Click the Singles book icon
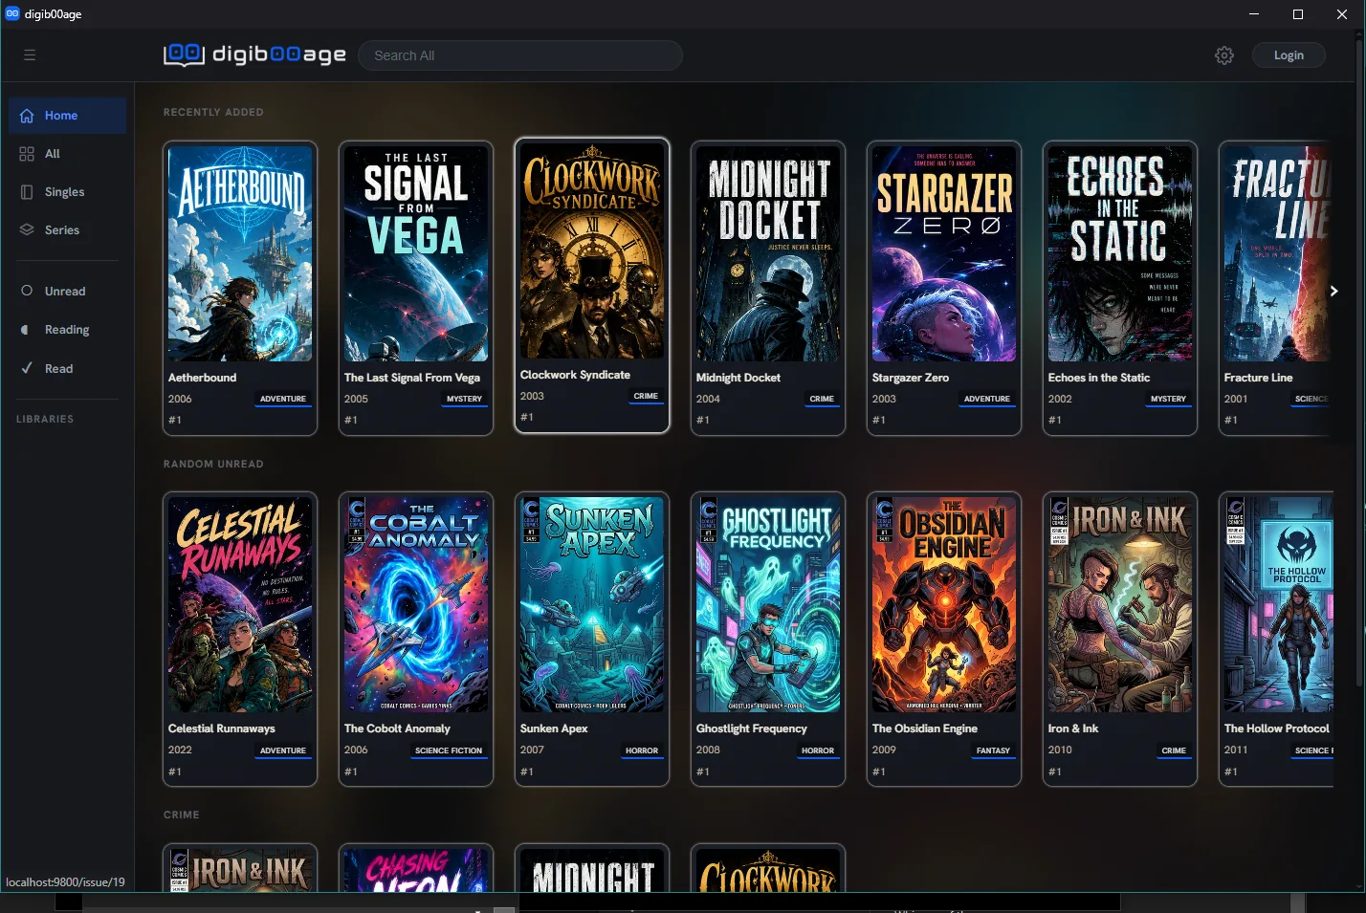This screenshot has height=913, width=1366. point(27,192)
